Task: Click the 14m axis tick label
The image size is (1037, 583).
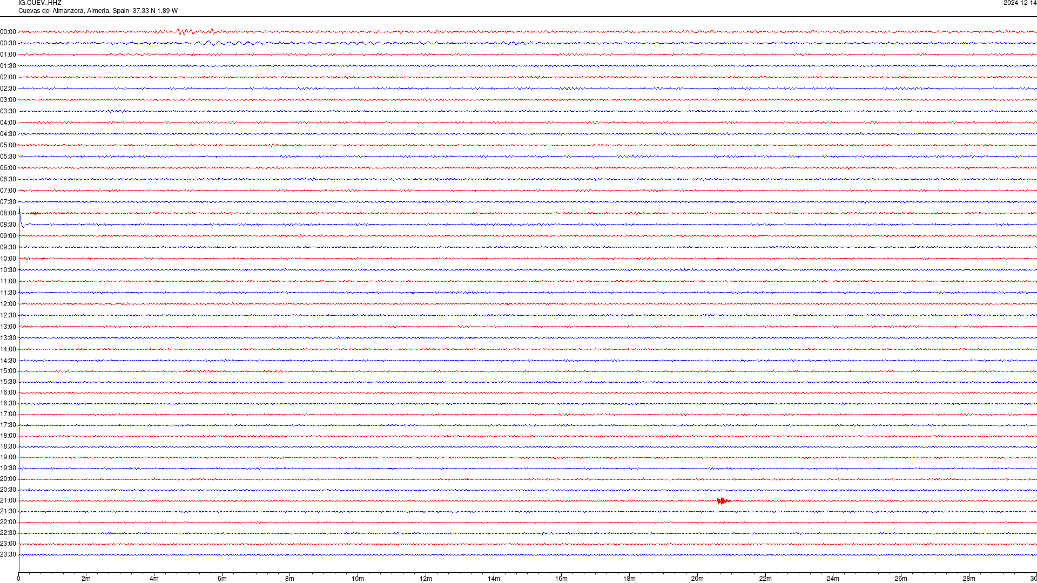Action: click(x=494, y=579)
